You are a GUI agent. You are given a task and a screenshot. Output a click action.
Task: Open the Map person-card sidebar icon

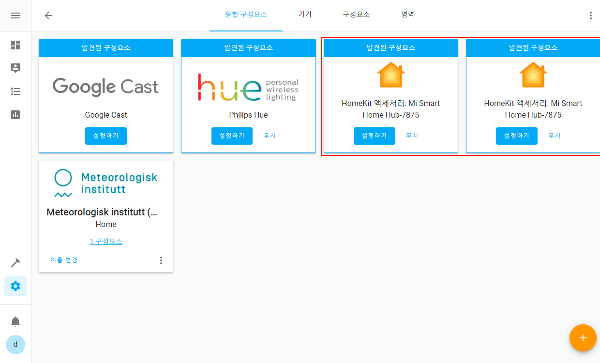(15, 68)
